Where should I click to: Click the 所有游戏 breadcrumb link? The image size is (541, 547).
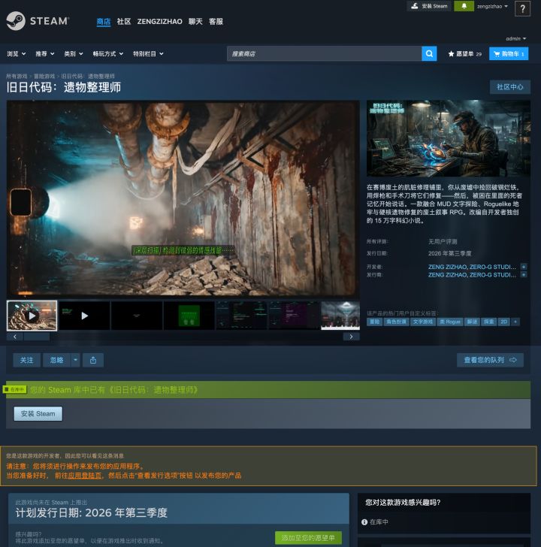tap(17, 76)
